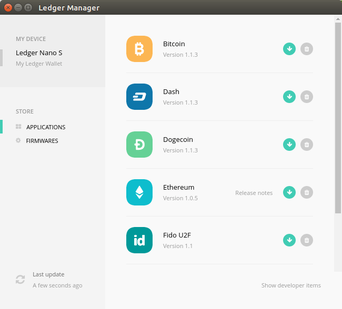
Task: Click the gear icon beside Firmwares
Action: point(18,140)
